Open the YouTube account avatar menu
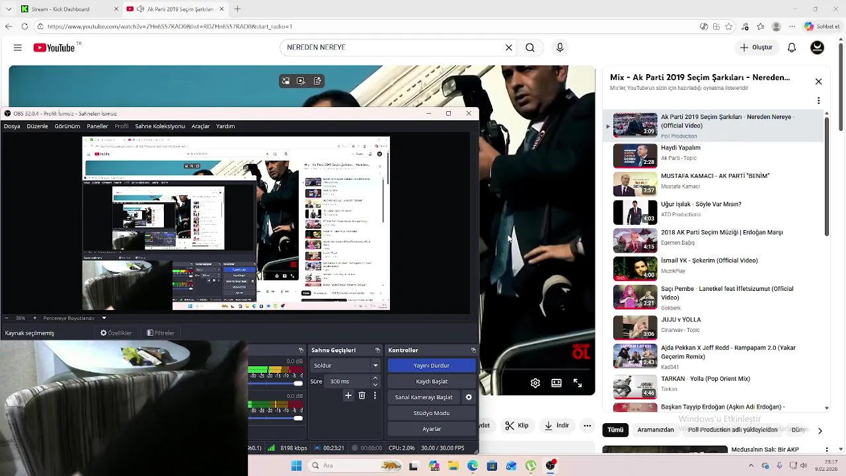 pos(818,48)
